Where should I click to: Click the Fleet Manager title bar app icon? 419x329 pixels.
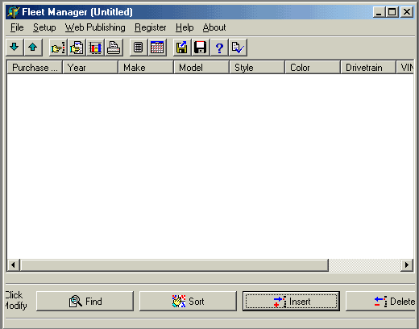(13, 12)
